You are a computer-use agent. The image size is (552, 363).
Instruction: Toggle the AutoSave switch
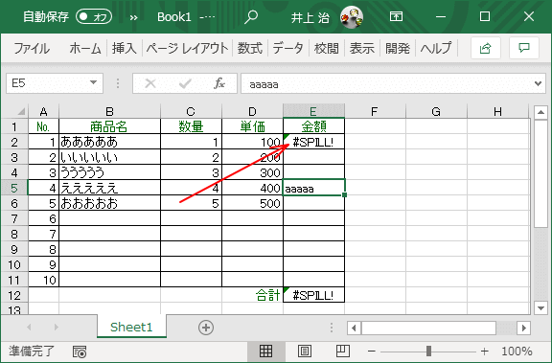94,16
